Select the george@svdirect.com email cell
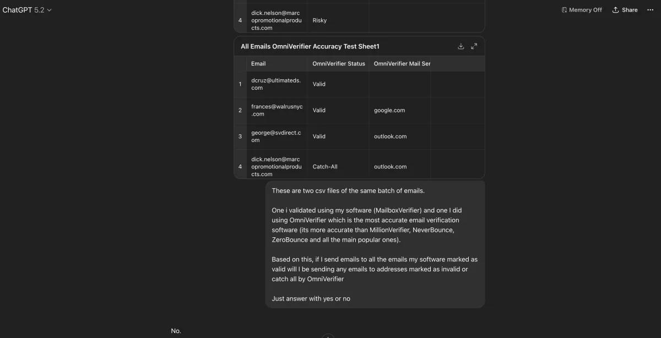The image size is (661, 338). [x=276, y=137]
